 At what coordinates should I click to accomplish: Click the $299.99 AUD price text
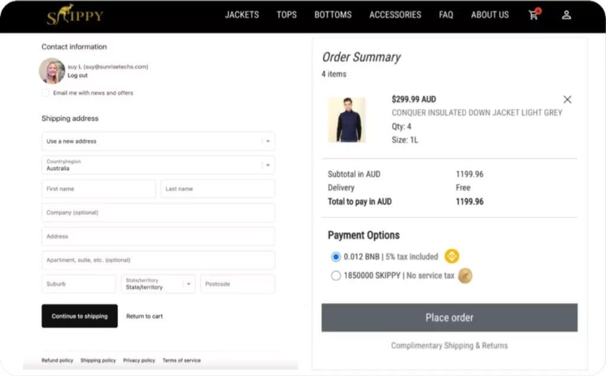pyautogui.click(x=414, y=99)
